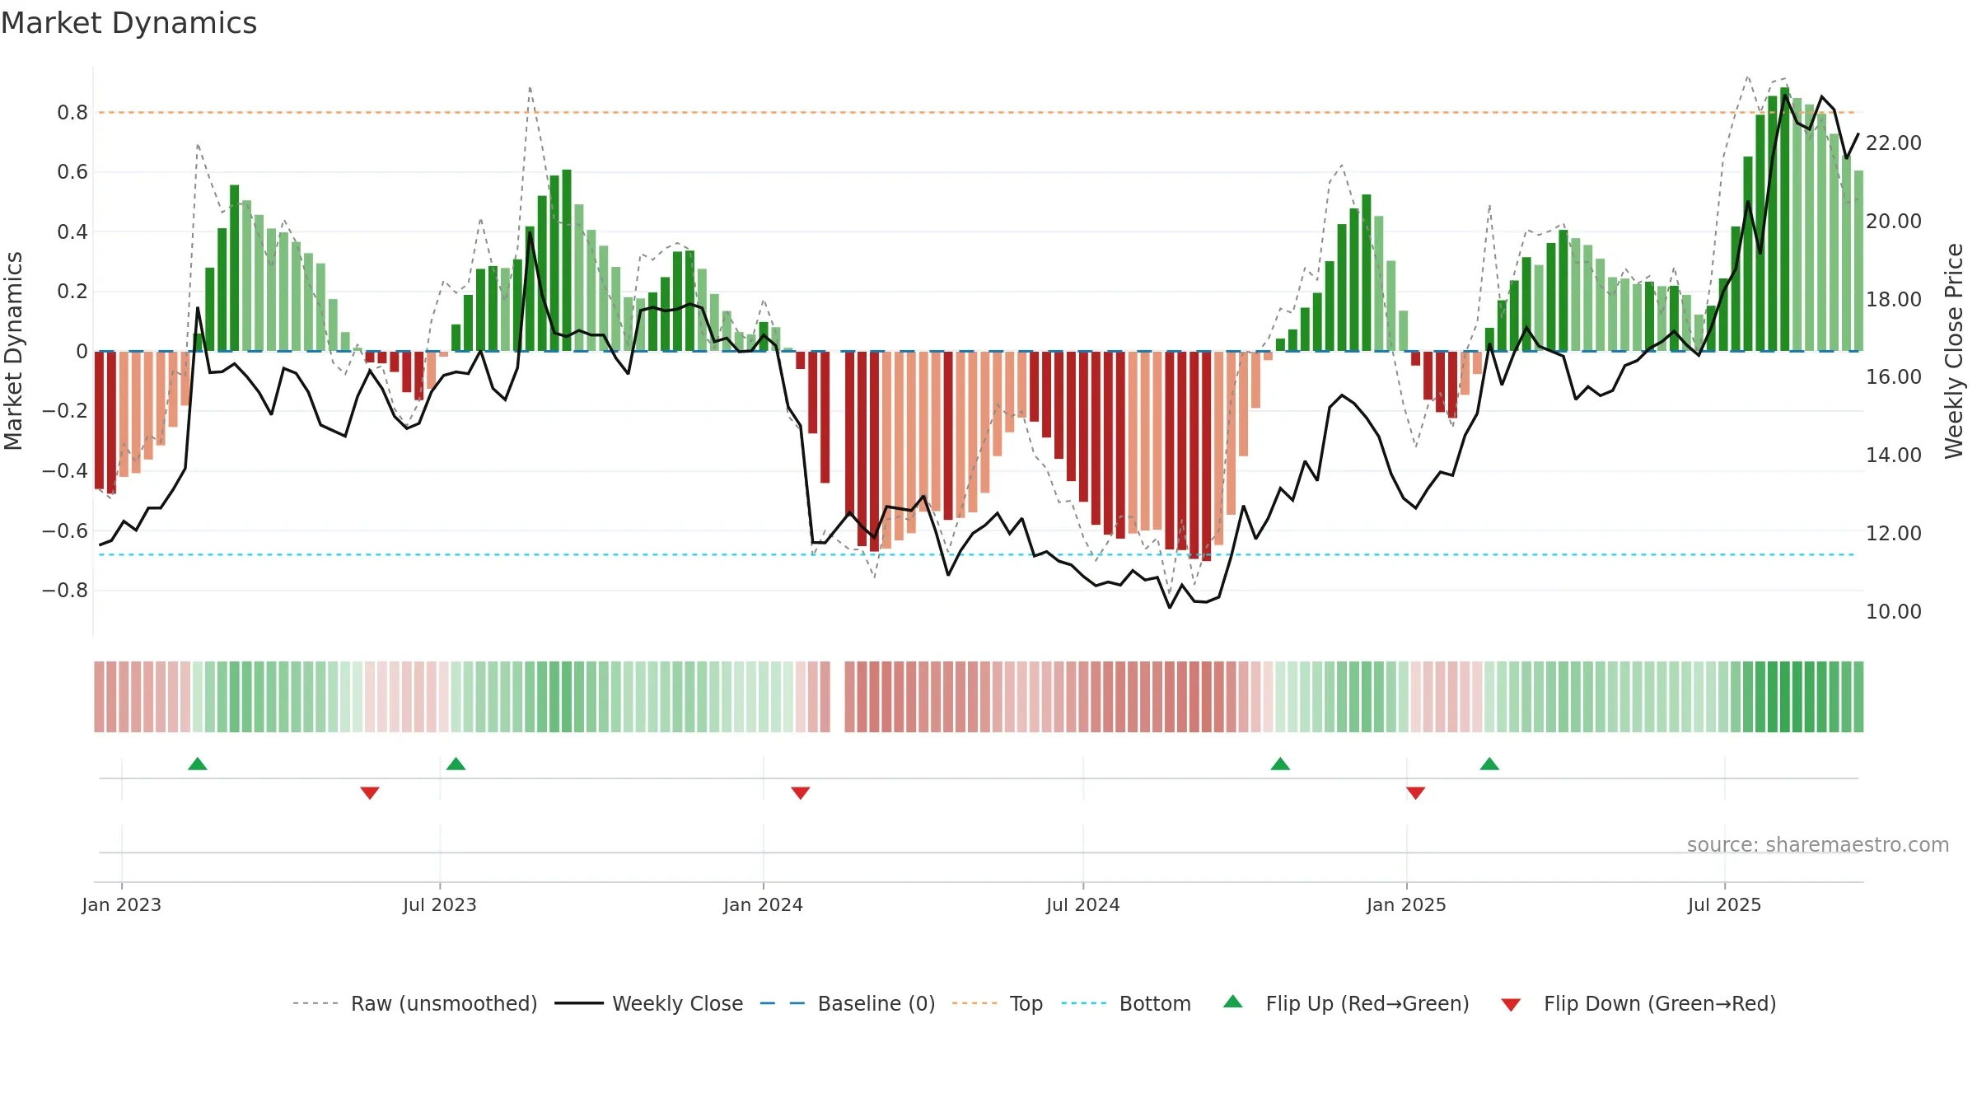1977x1112 pixels.
Task: Click the 12.00 price axis label
Action: pyautogui.click(x=1894, y=534)
